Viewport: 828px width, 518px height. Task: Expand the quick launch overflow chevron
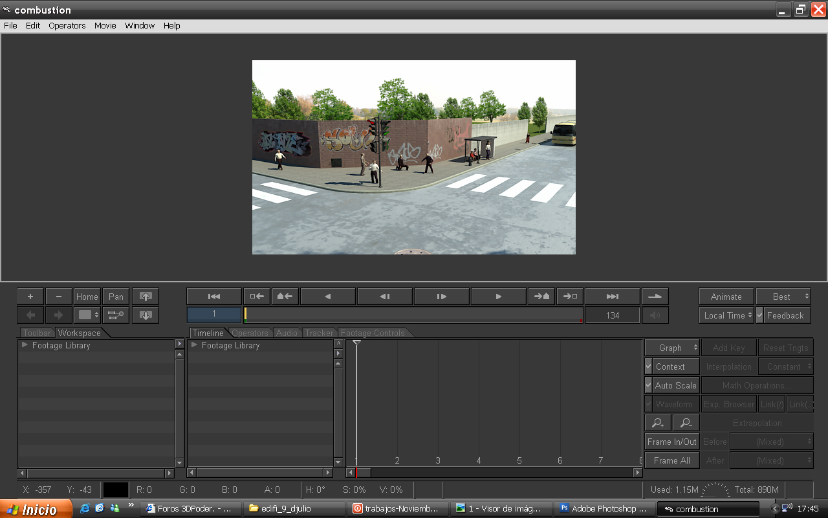(131, 505)
